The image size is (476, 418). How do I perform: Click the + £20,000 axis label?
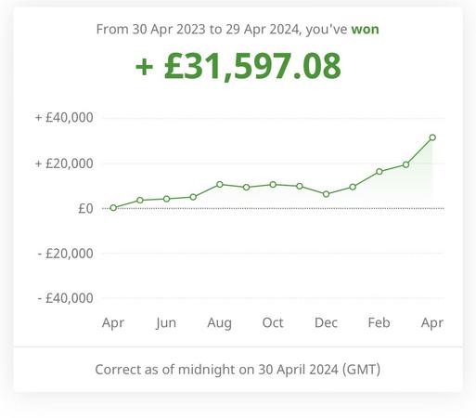click(x=64, y=163)
